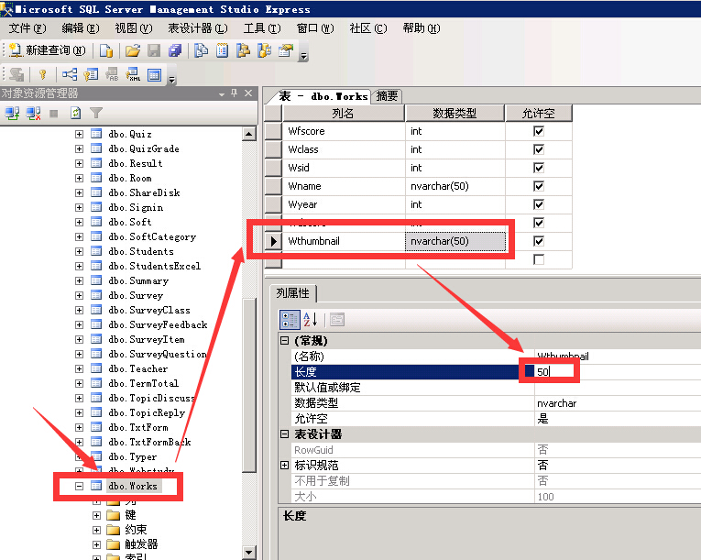Viewport: 701px width, 560px height.
Task: Expand the 标识规范 property
Action: (284, 466)
